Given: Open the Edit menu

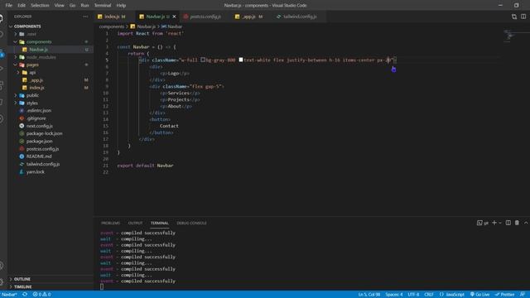Looking at the screenshot, I should [x=22, y=6].
